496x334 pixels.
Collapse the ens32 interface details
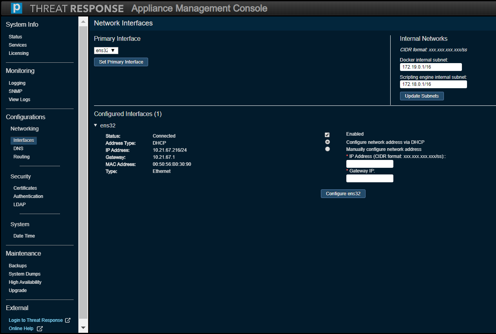pyautogui.click(x=96, y=125)
